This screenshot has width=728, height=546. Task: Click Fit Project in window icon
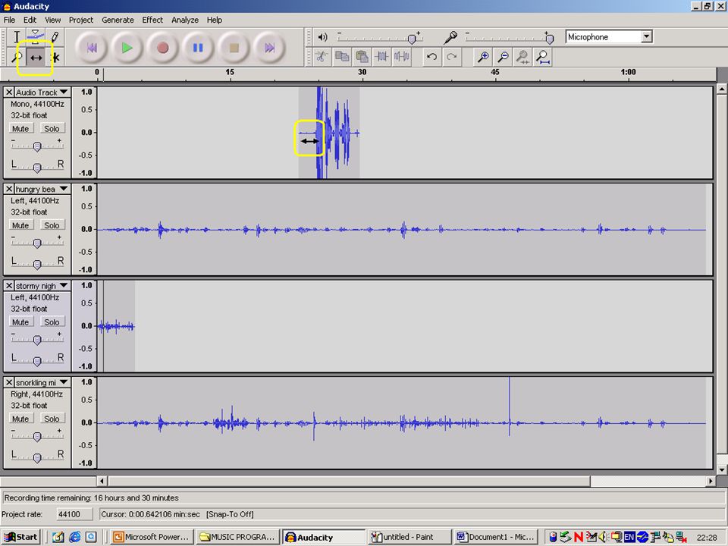pyautogui.click(x=542, y=57)
